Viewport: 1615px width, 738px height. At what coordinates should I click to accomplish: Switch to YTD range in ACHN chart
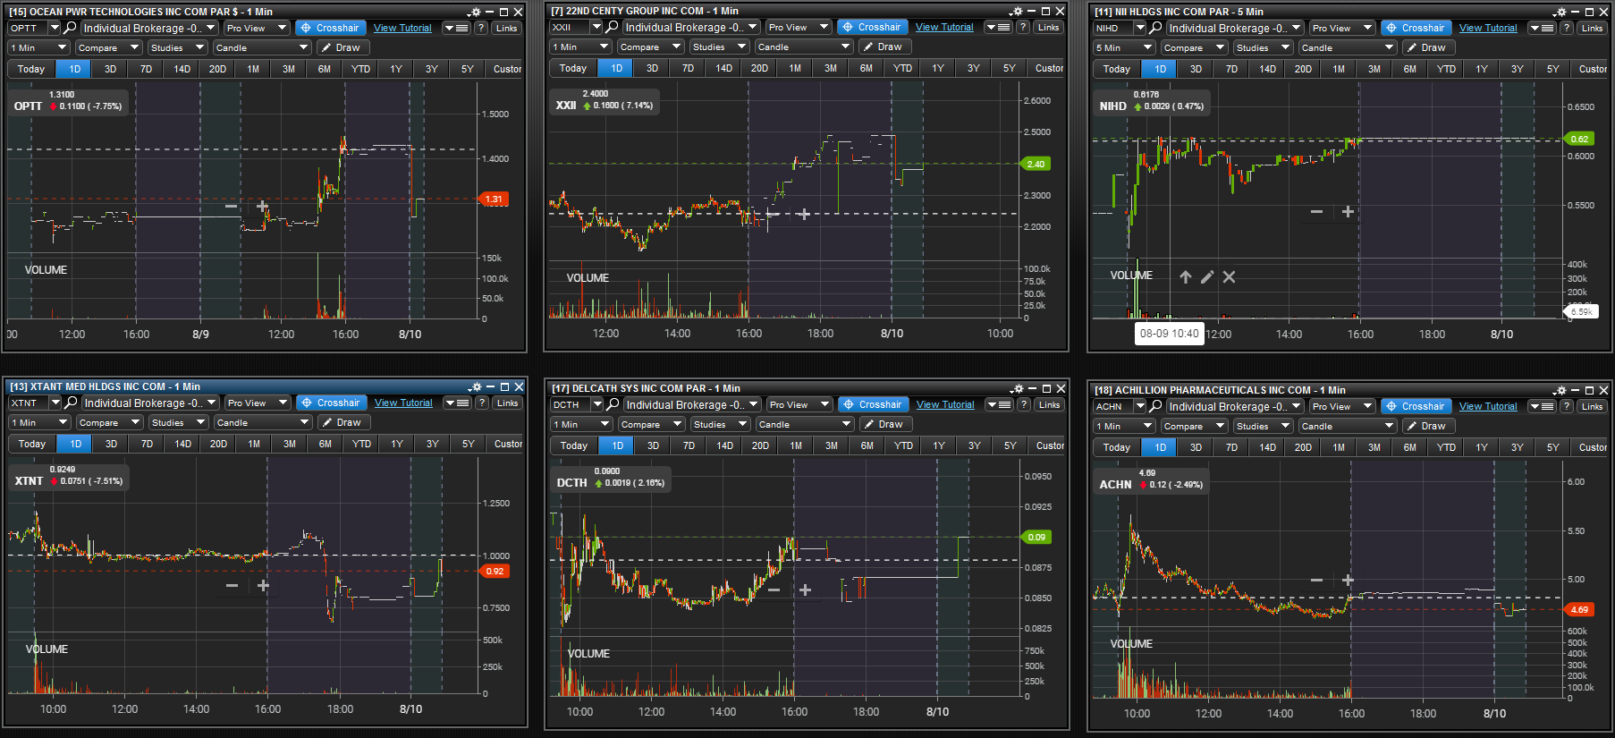coord(1446,447)
